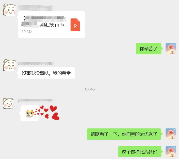Click the 07:45 timestamp
This screenshot has width=179, height=159.
(x=90, y=89)
